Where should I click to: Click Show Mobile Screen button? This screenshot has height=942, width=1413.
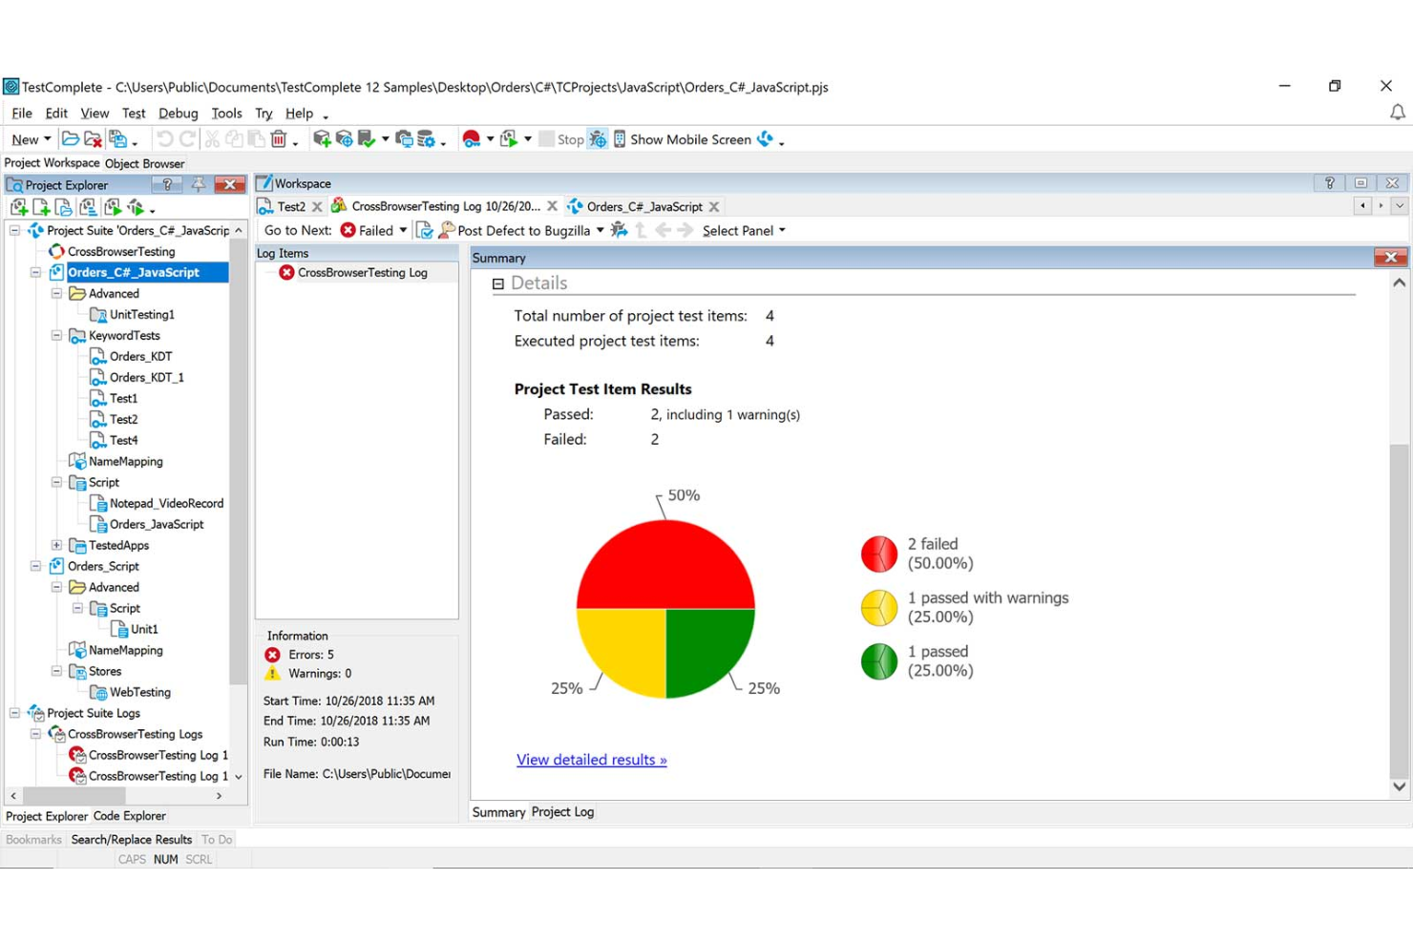[x=682, y=139]
